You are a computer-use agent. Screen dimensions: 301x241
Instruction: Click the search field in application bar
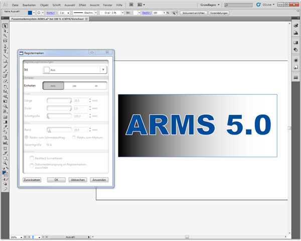pos(238,5)
